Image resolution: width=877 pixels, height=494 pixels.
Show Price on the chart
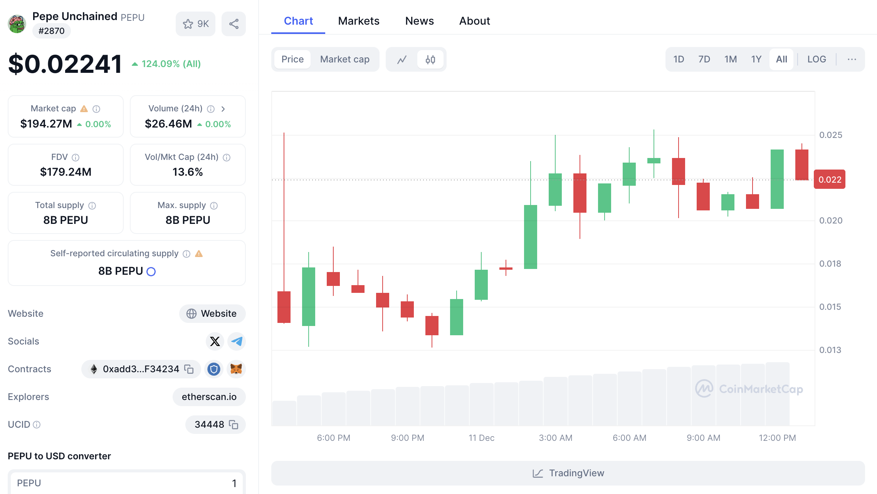coord(292,59)
